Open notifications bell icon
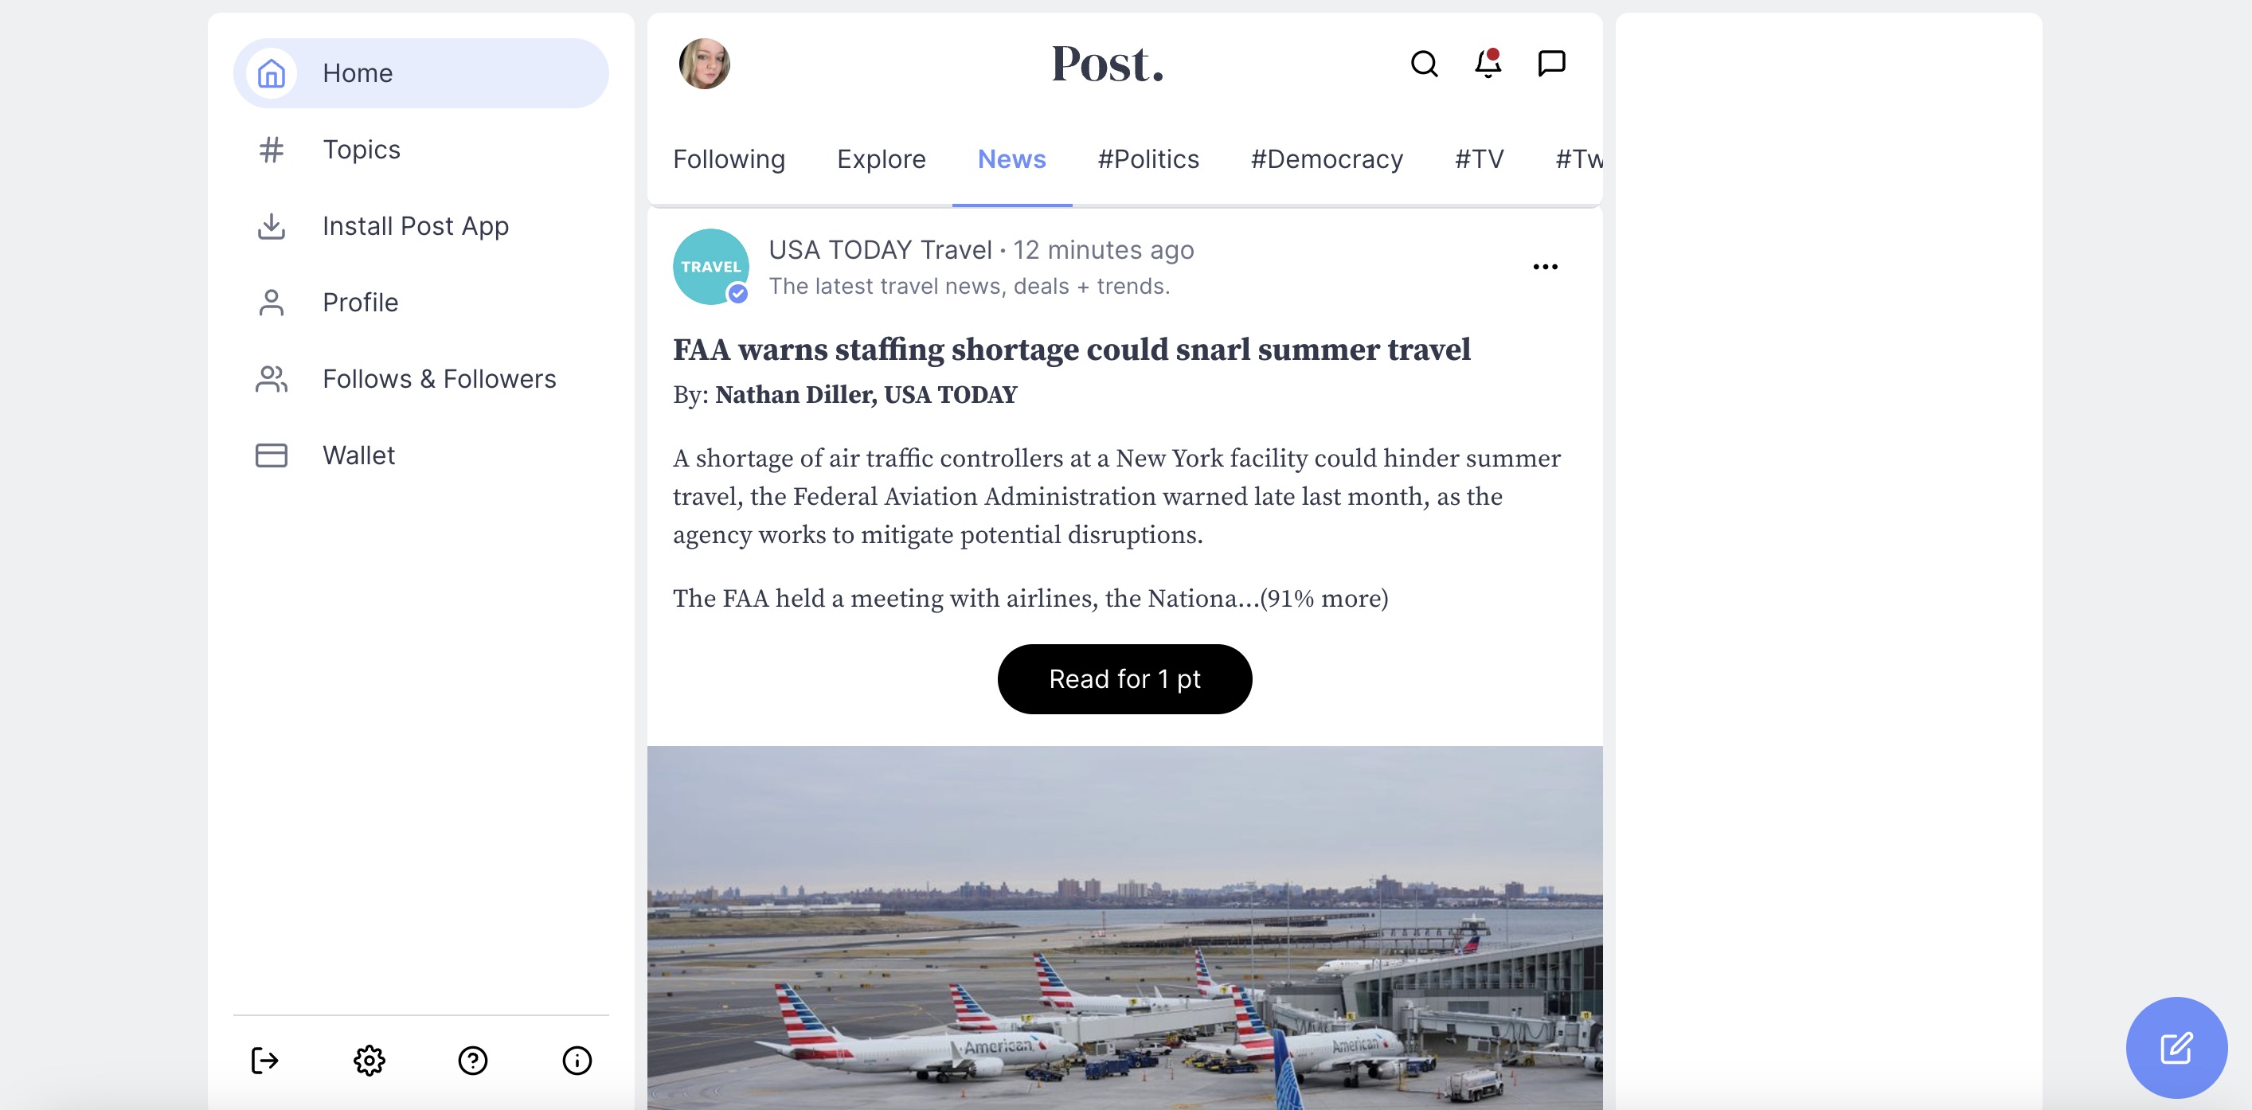 tap(1488, 64)
